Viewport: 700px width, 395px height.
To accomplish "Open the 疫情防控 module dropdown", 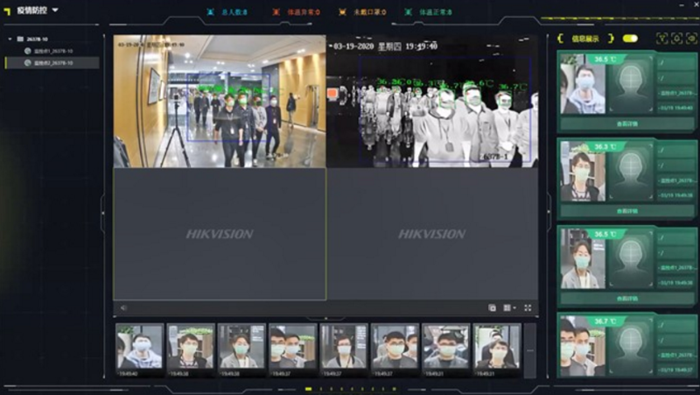I will coord(55,11).
